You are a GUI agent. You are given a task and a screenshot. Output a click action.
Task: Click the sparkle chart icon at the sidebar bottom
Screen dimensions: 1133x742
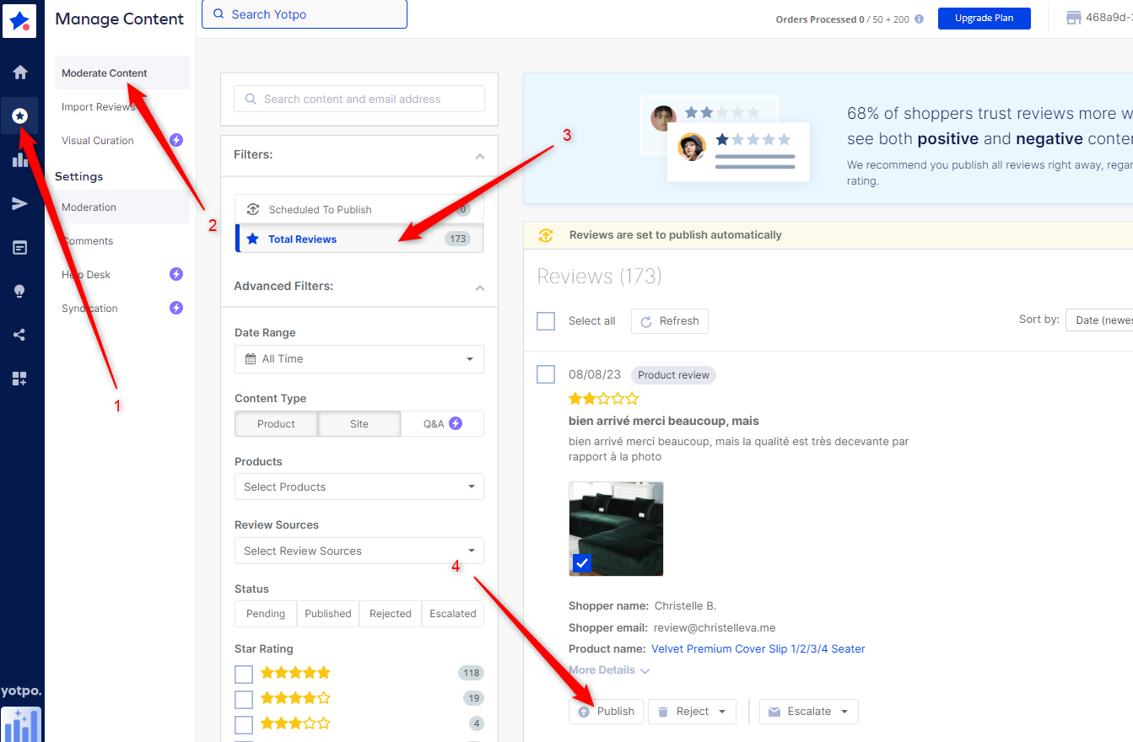tap(20, 724)
